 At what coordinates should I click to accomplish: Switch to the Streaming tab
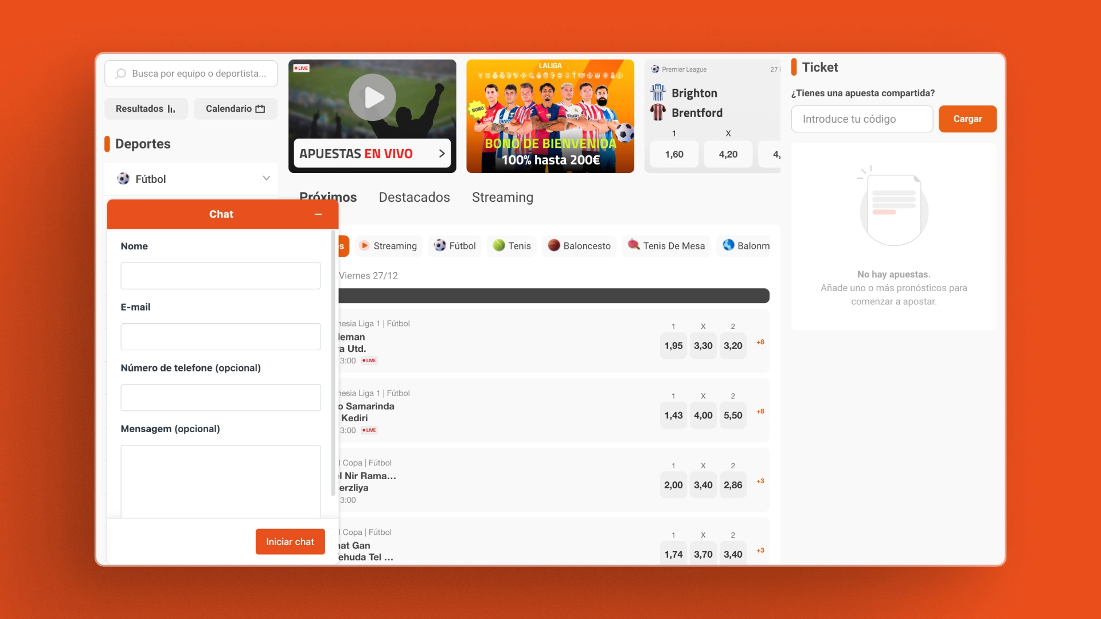[x=502, y=197]
